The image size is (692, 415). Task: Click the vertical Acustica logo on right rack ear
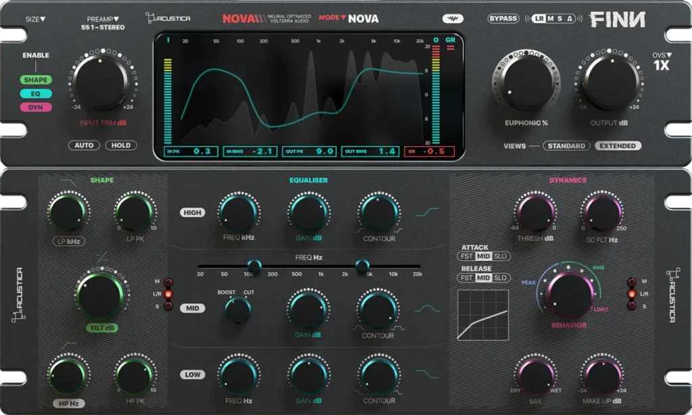pyautogui.click(x=672, y=295)
